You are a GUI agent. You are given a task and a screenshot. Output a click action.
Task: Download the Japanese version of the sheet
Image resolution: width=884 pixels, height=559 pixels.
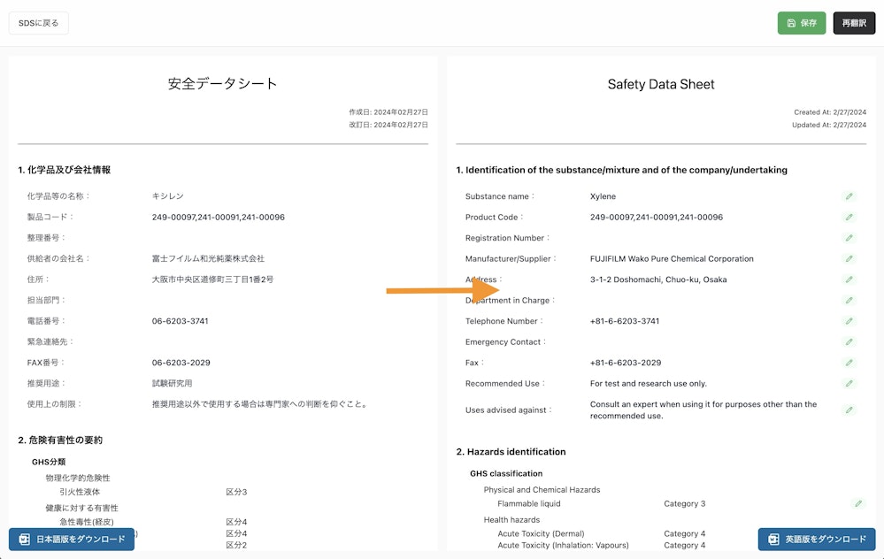pos(71,539)
